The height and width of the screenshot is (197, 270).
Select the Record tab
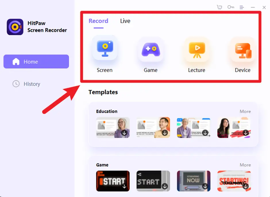coord(99,21)
